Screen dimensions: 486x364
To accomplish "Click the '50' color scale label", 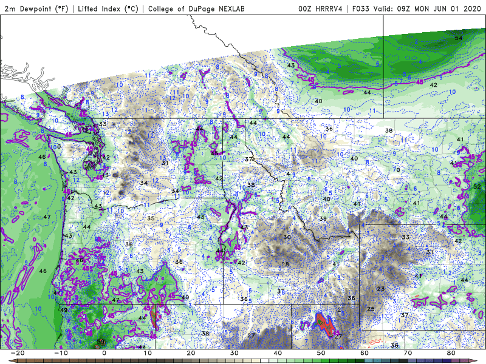I will pos(321,353).
